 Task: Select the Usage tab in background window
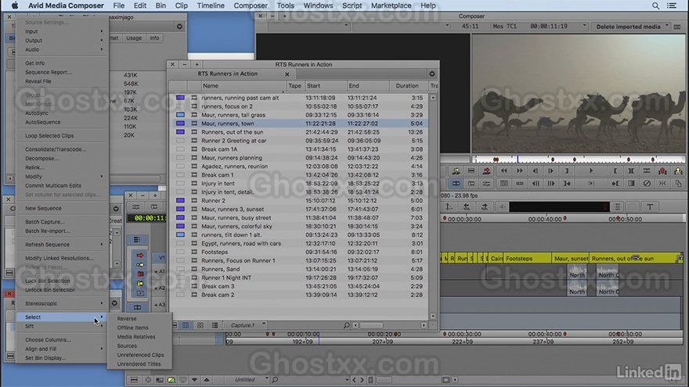[134, 38]
